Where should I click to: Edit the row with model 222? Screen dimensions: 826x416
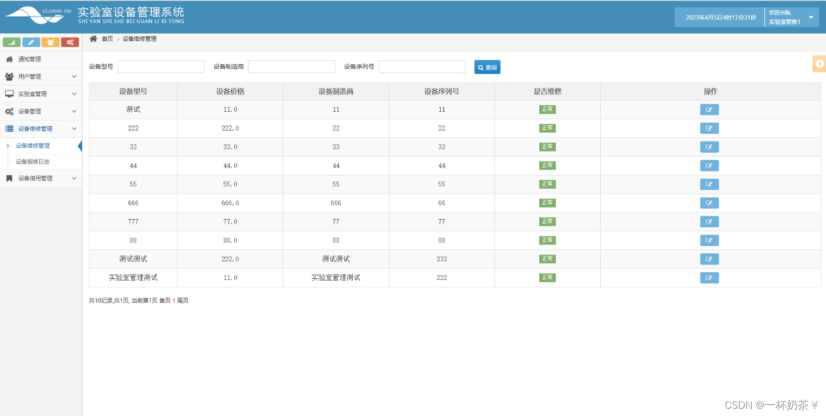(709, 128)
